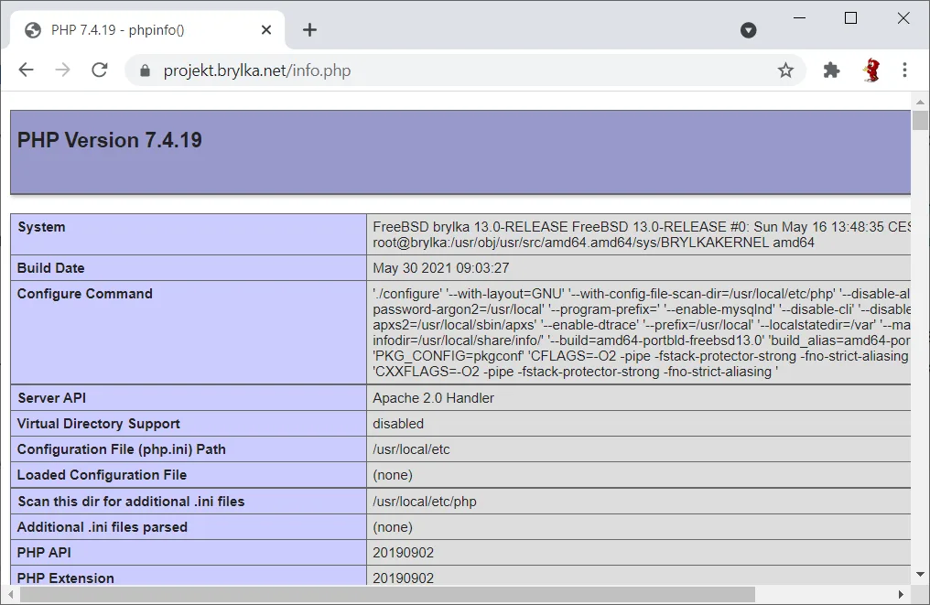Click the PHP Version 7.4.19 heading
The image size is (930, 605).
pos(110,140)
